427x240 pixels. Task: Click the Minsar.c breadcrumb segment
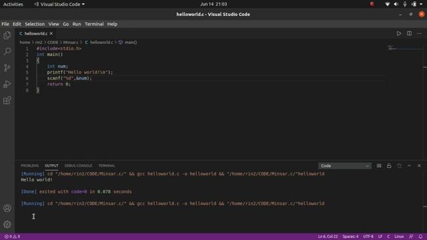(x=71, y=43)
